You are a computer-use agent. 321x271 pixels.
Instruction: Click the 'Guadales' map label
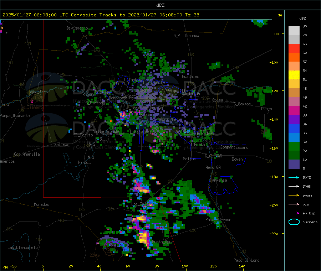[190, 77]
